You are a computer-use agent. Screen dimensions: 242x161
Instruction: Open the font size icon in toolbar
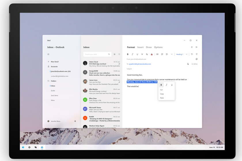coord(147,54)
